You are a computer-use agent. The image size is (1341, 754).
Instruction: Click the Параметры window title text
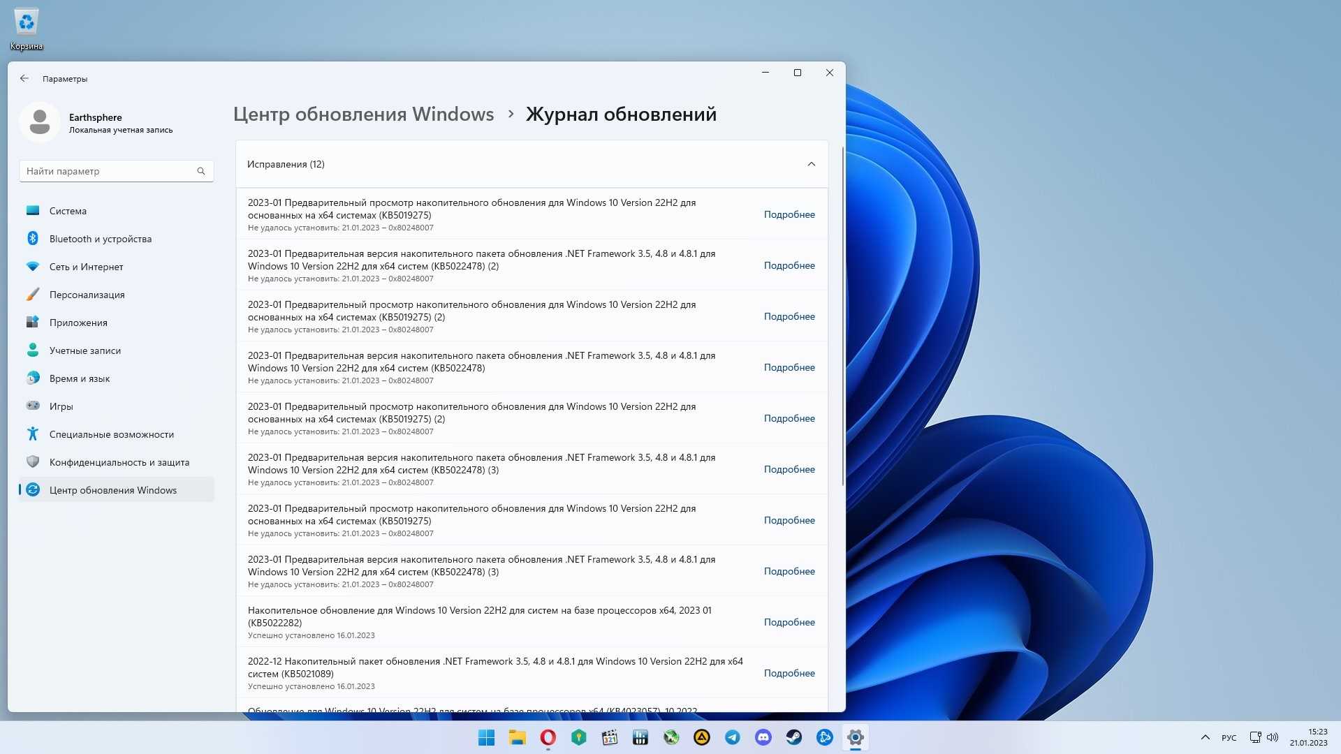tap(65, 79)
